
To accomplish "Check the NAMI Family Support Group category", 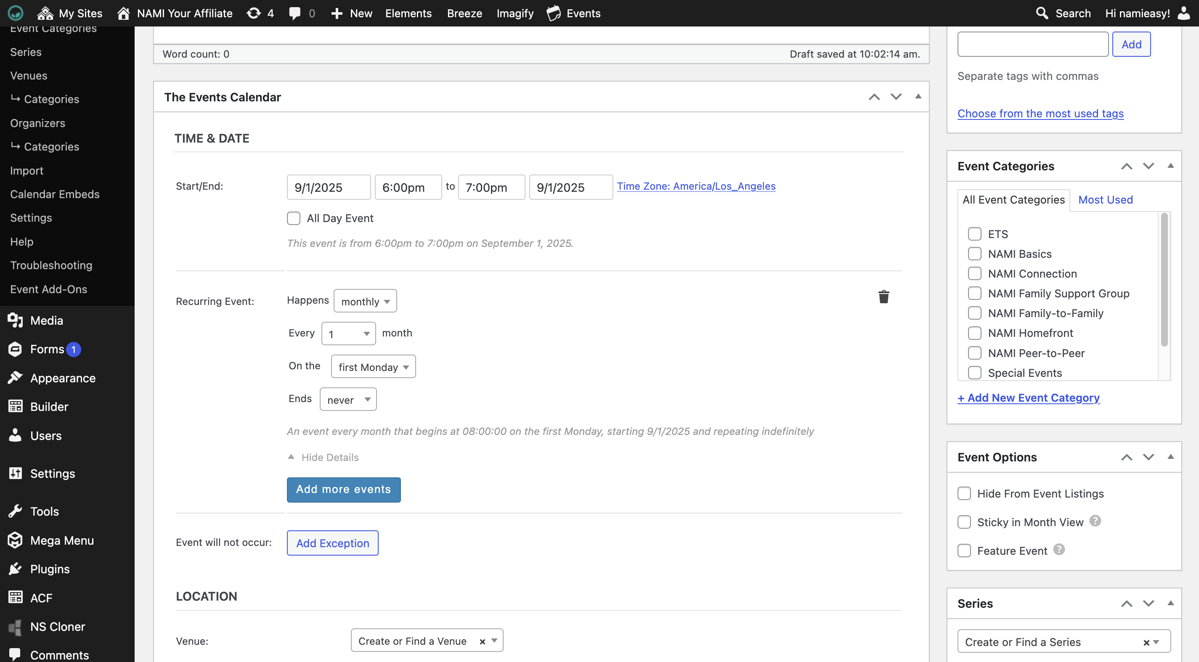I will click(975, 294).
